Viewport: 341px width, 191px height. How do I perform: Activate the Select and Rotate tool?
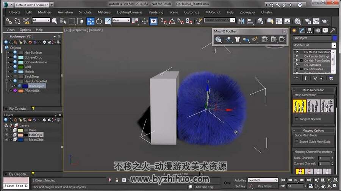tap(99, 21)
